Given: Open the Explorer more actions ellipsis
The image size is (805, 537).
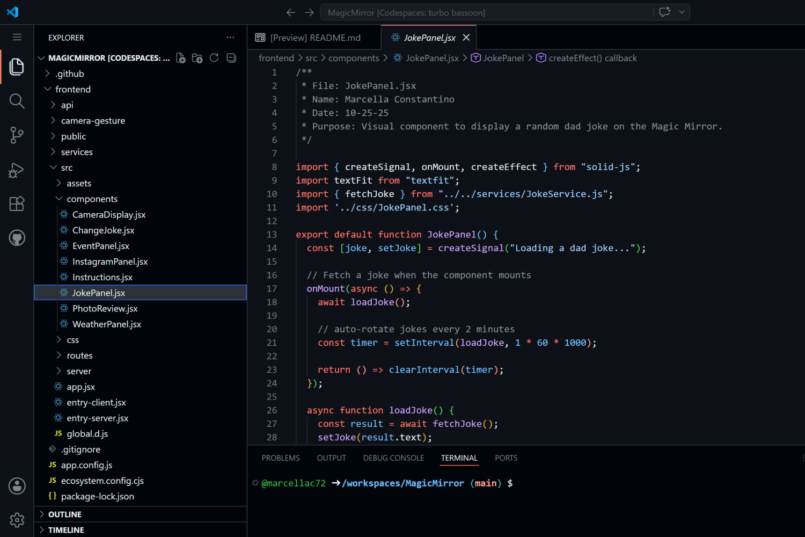Looking at the screenshot, I should (x=230, y=38).
